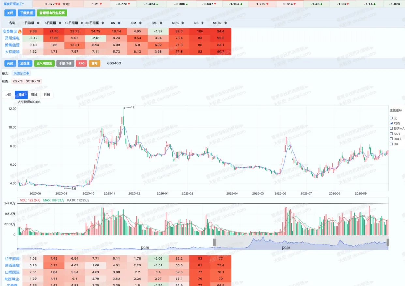Image resolution: width=405 pixels, height=286 pixels.
Task: Click the SM column sort arrows
Action: tap(140, 23)
